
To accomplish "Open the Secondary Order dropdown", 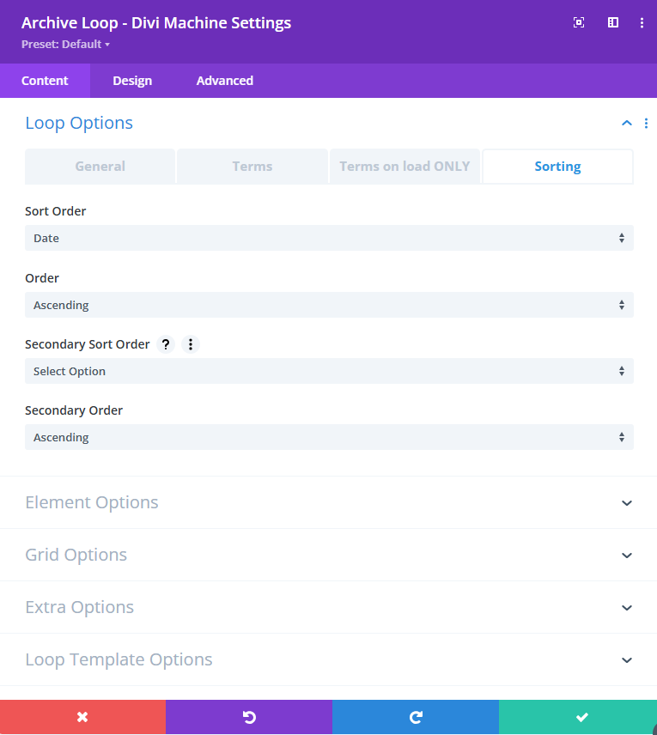I will click(x=329, y=437).
